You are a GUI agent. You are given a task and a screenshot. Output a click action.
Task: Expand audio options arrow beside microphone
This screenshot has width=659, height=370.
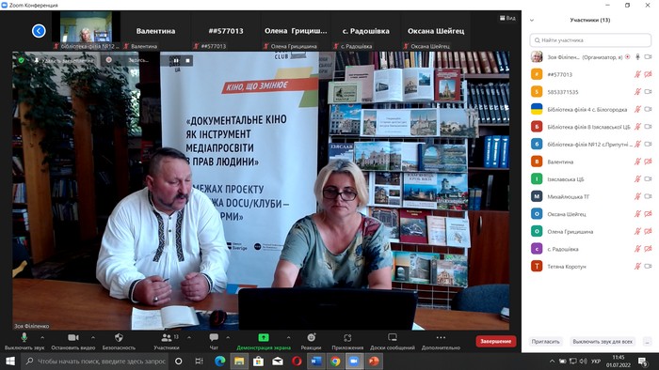[x=42, y=337]
